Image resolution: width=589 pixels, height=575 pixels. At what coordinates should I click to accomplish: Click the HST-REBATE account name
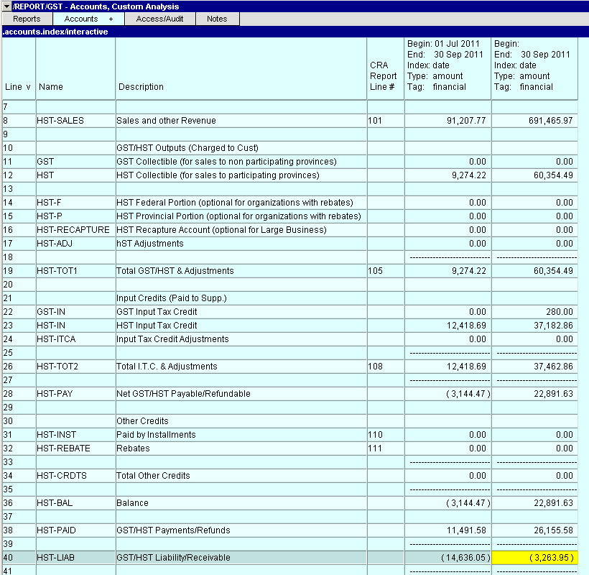(63, 448)
